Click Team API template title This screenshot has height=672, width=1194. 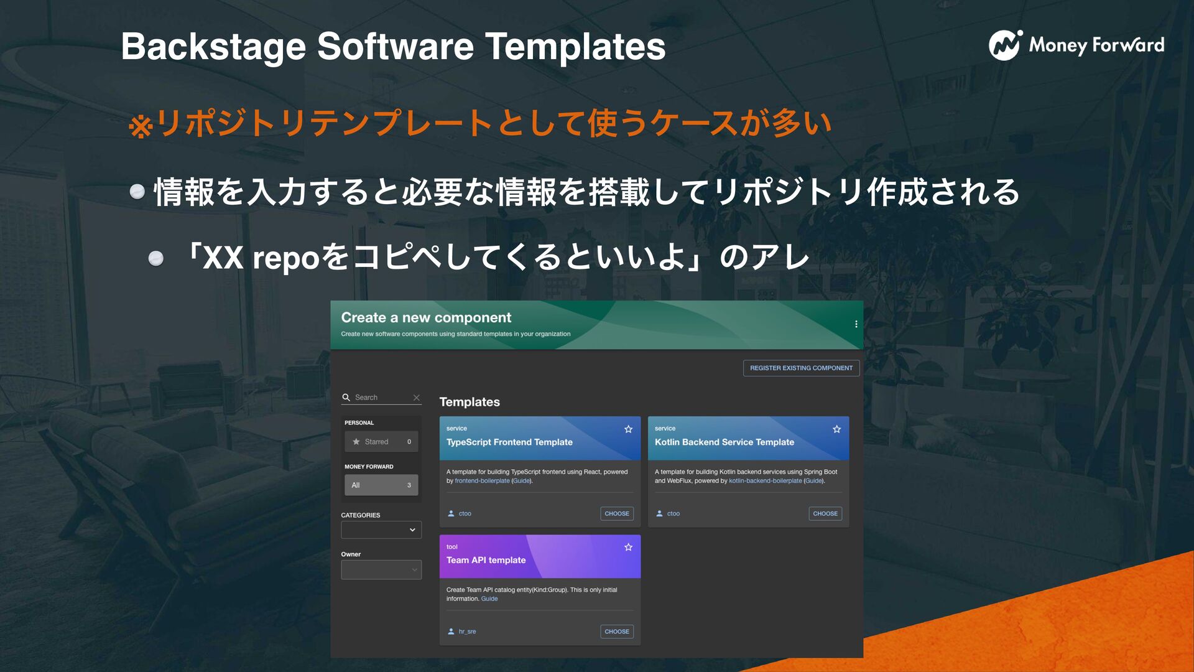[486, 560]
